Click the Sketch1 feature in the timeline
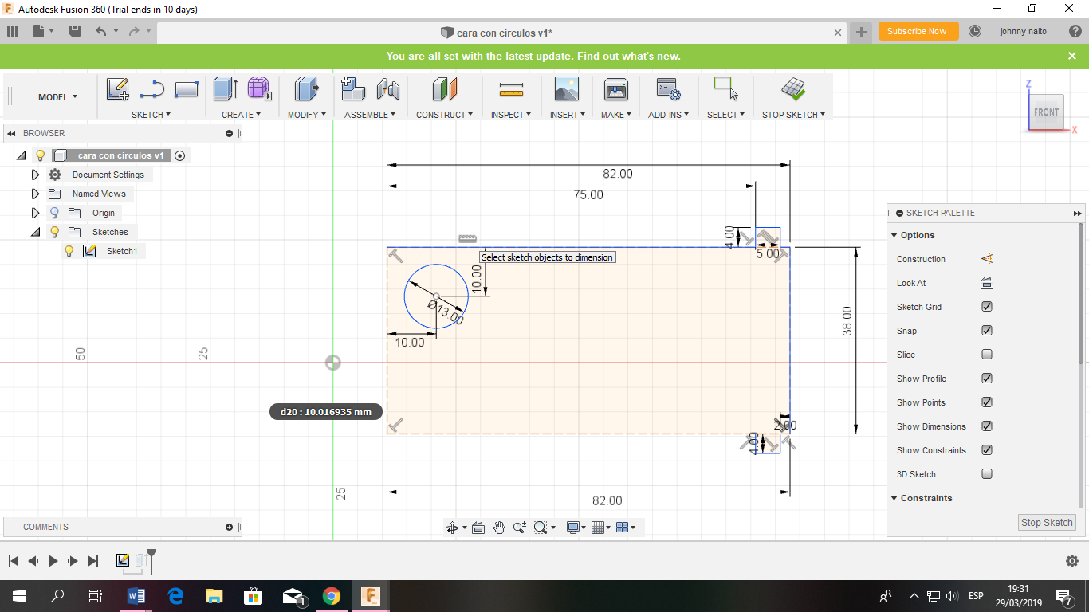 123,560
